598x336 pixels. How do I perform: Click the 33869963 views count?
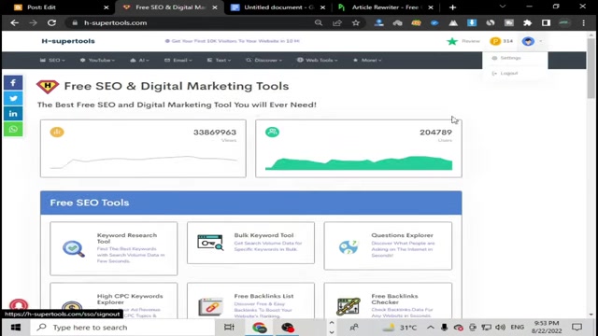[x=215, y=133]
